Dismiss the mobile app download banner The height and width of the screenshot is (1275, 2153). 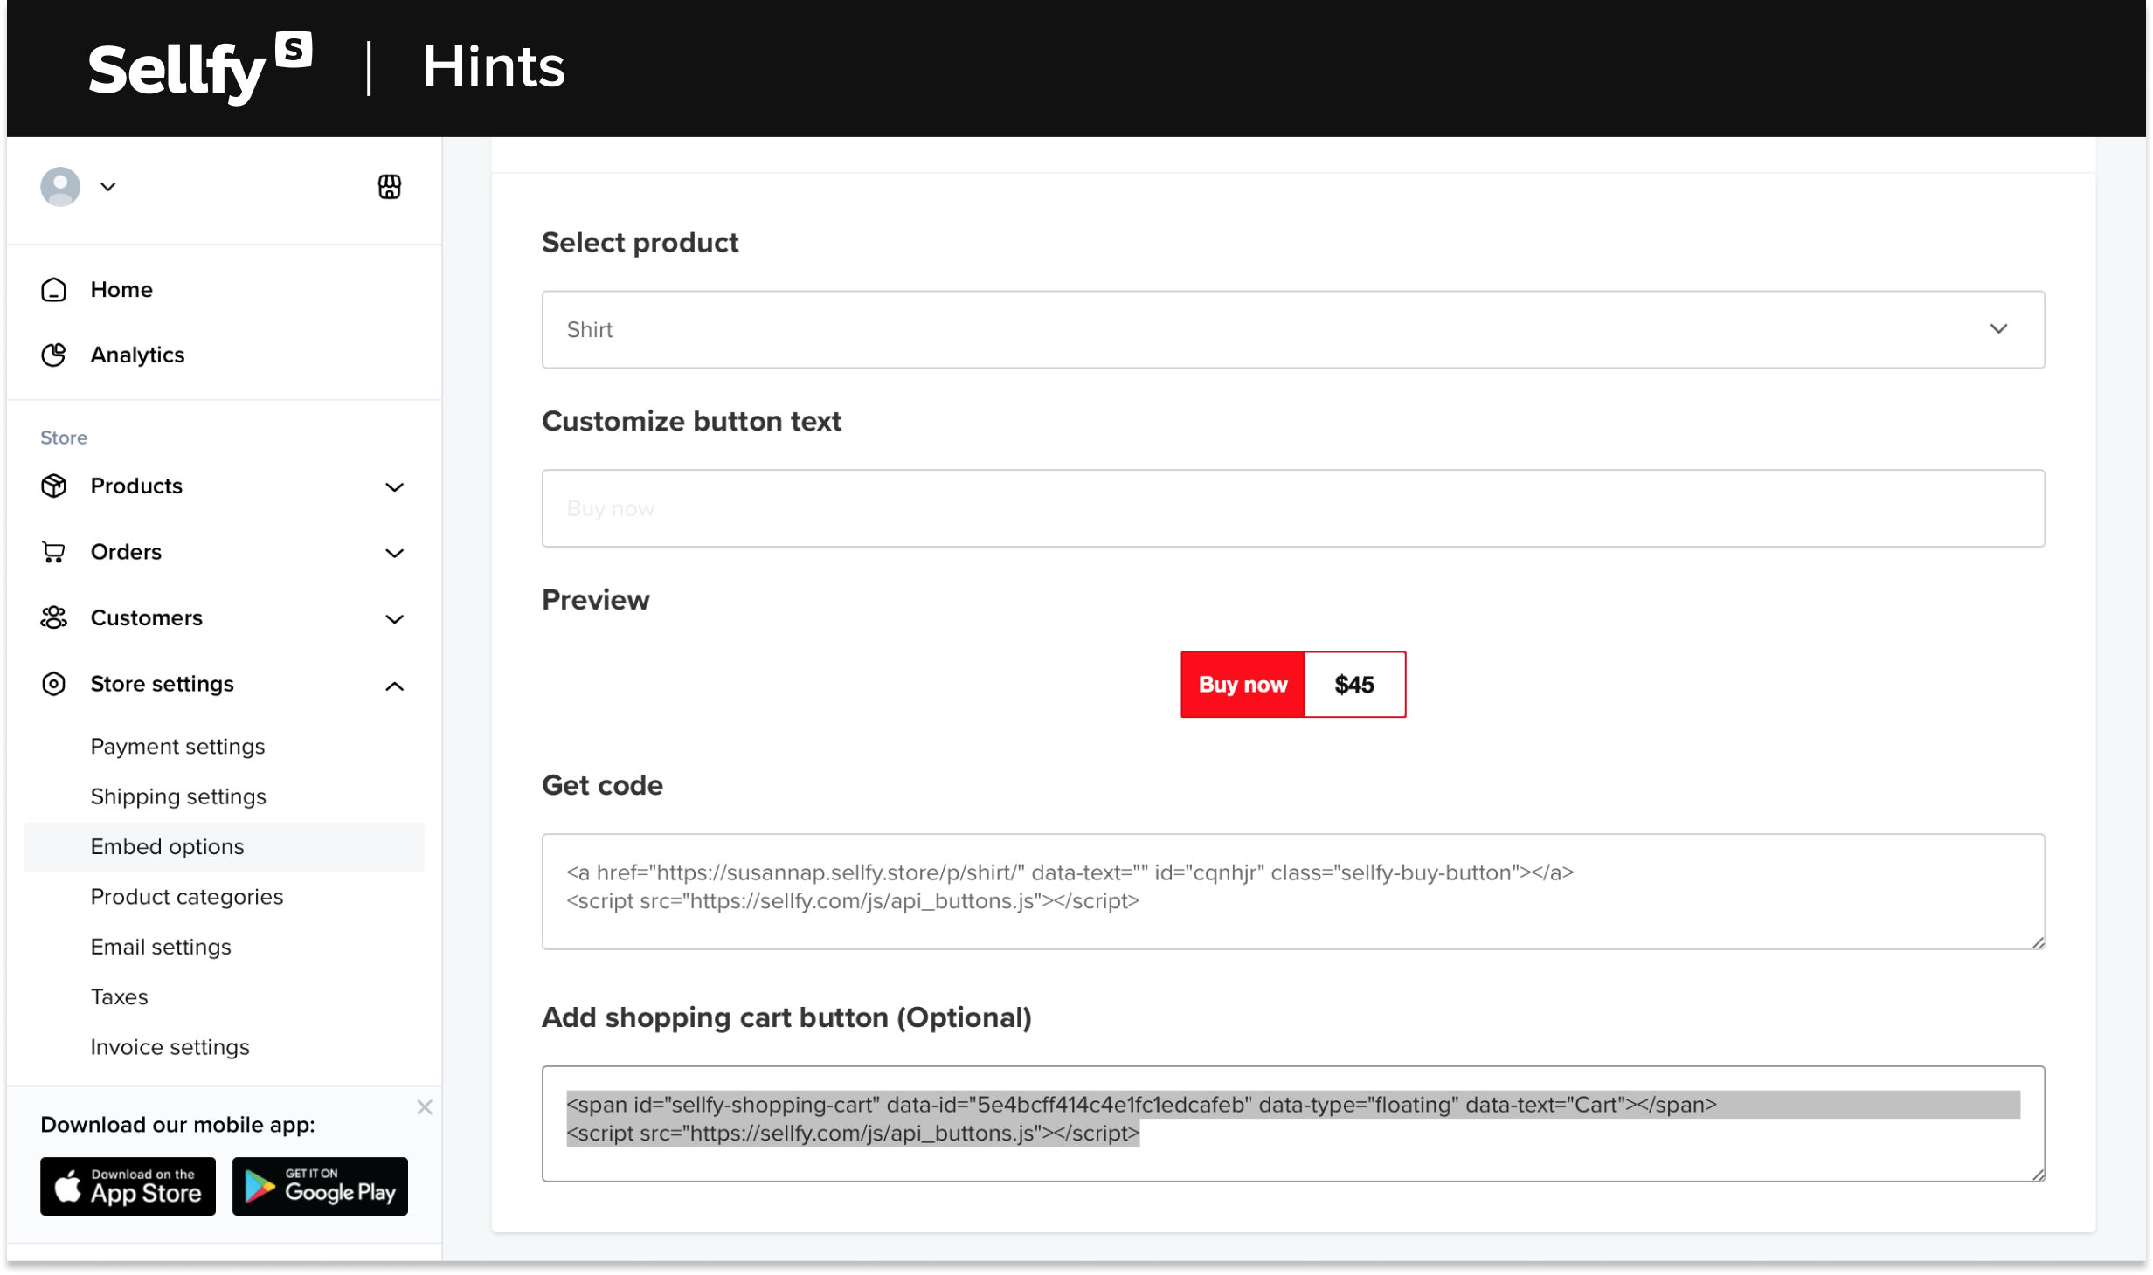coord(424,1106)
